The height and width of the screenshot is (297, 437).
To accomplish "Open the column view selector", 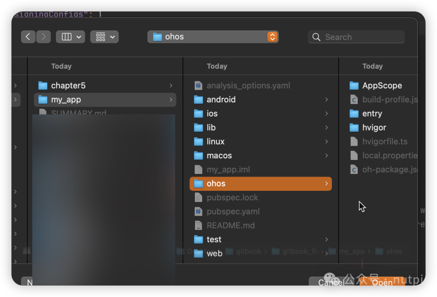I will 70,37.
